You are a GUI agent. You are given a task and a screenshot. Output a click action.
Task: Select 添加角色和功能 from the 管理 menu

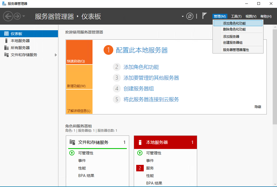234,23
